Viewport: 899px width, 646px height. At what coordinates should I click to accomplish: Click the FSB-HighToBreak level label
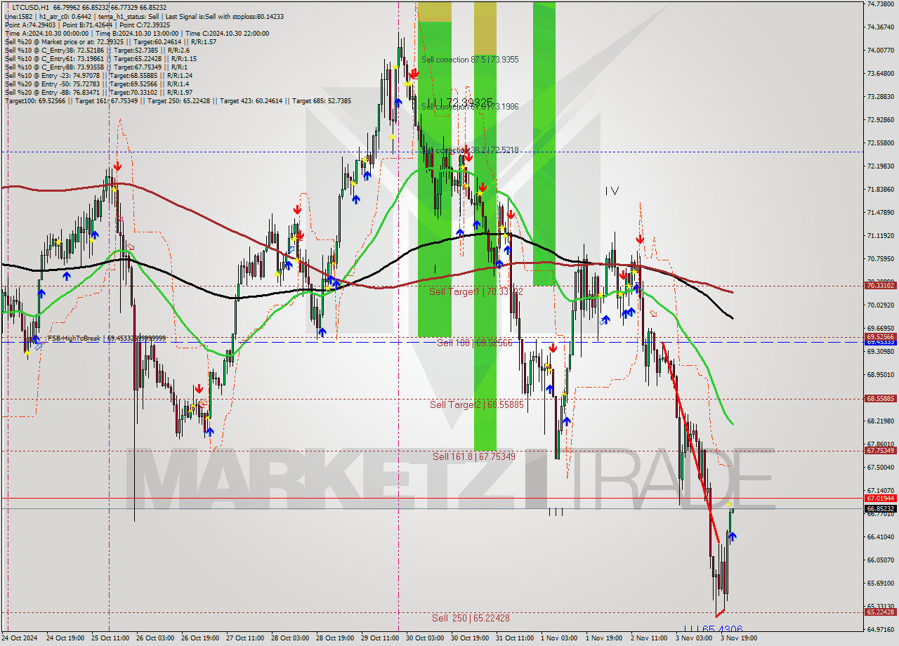106,338
